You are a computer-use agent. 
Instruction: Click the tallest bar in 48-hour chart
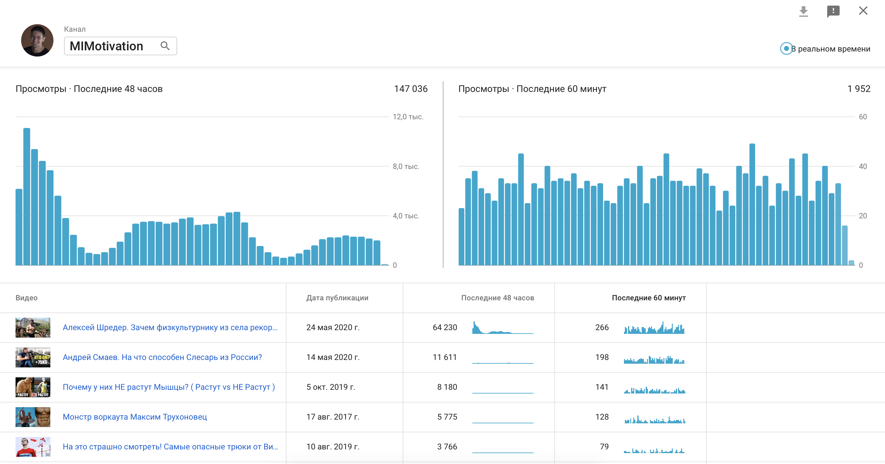pyautogui.click(x=27, y=197)
